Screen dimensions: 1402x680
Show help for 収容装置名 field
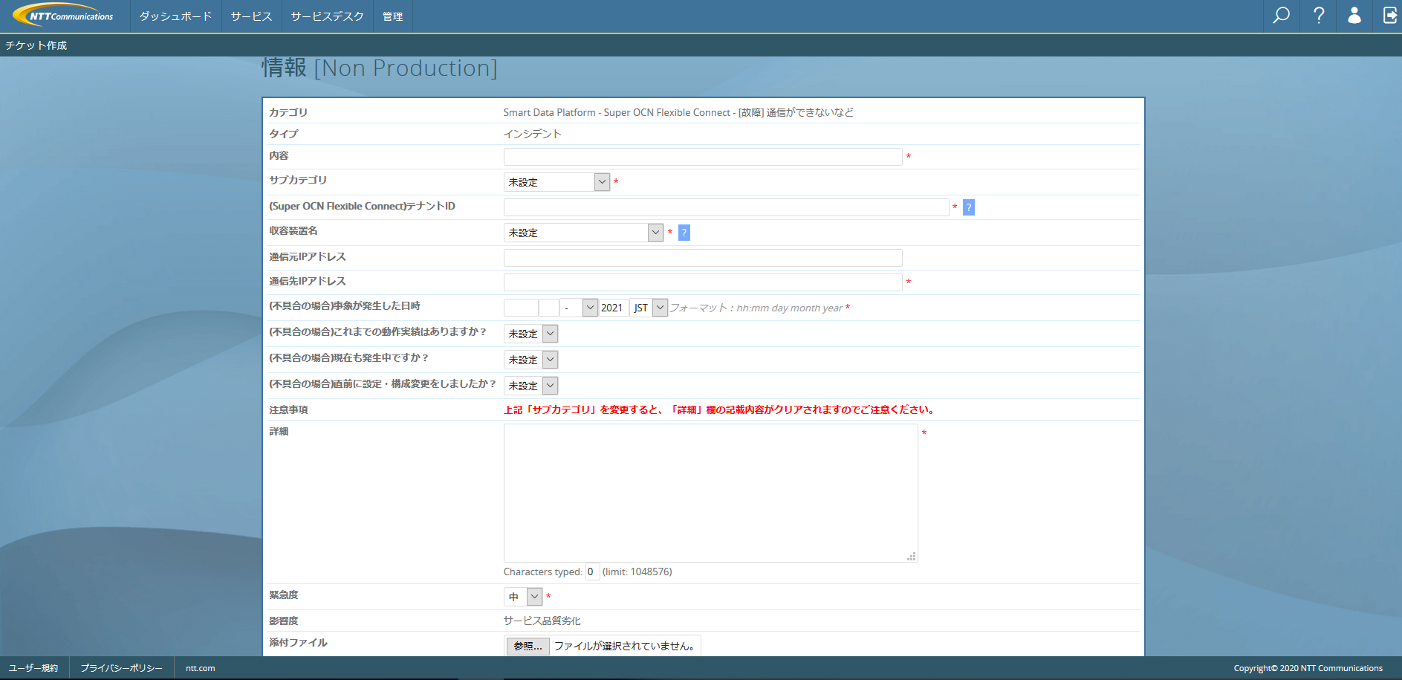click(684, 233)
